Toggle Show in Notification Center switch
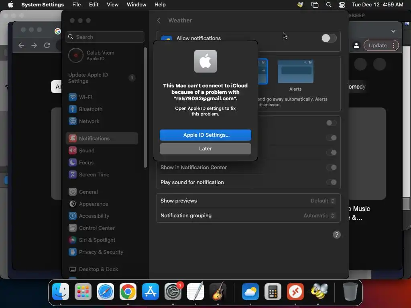This screenshot has width=411, height=308. pos(332,167)
